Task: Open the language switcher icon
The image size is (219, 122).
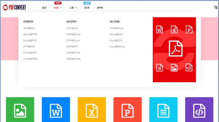Action: pos(216,7)
